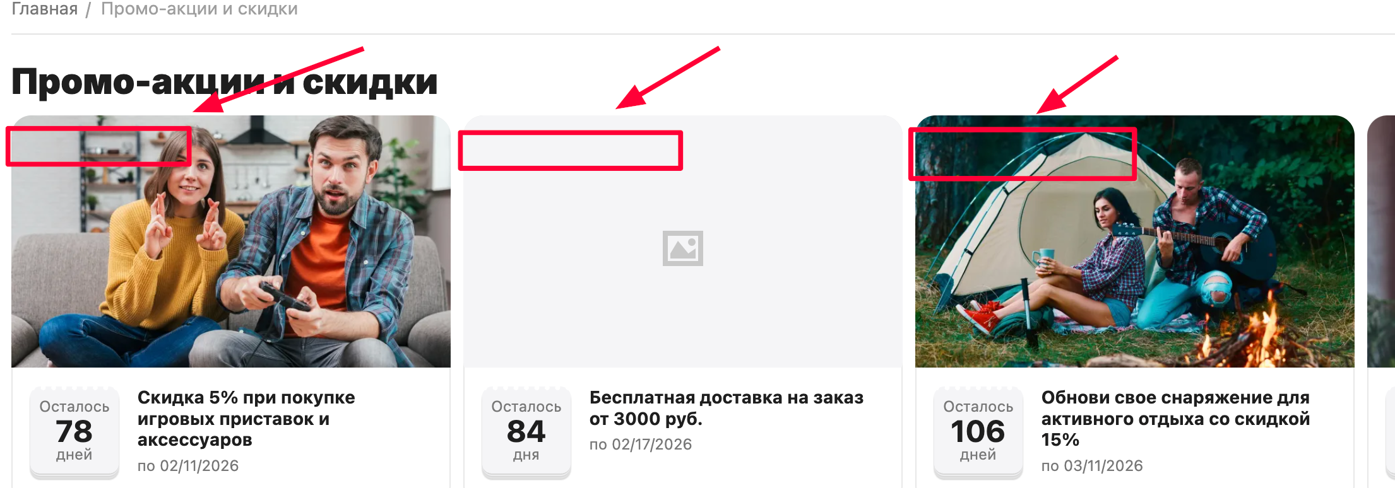
Task: Click red highlight box on camping photo
Action: click(x=1023, y=154)
